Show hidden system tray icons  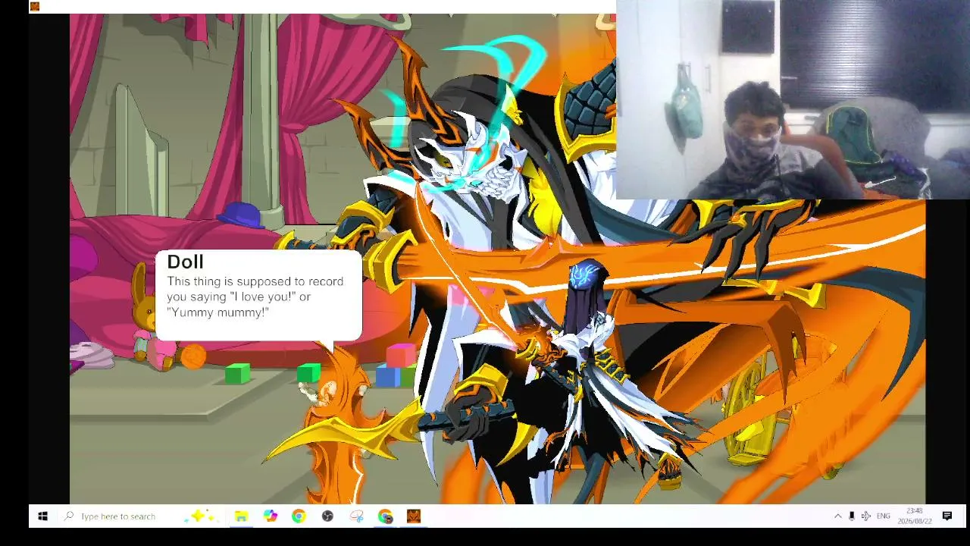coord(837,516)
